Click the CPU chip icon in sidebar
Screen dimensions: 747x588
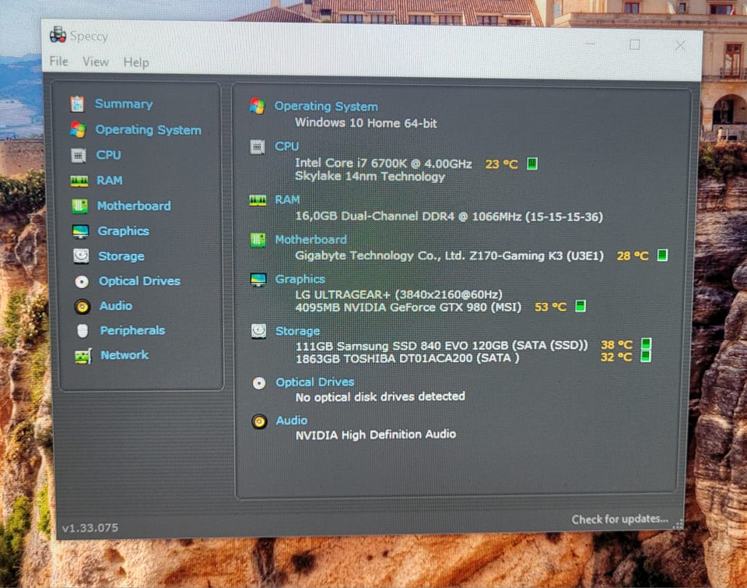click(79, 156)
